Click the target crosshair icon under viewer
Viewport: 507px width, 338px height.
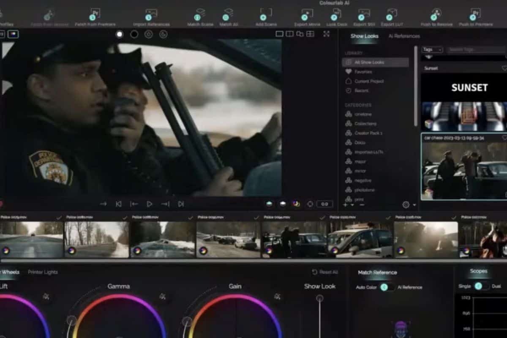310,204
